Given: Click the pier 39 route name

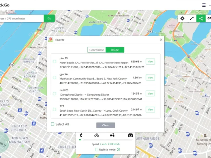Looking at the screenshot, I should pyautogui.click(x=64, y=58).
